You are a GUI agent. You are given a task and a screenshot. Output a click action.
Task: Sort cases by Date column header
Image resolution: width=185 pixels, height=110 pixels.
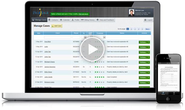pos(39,33)
